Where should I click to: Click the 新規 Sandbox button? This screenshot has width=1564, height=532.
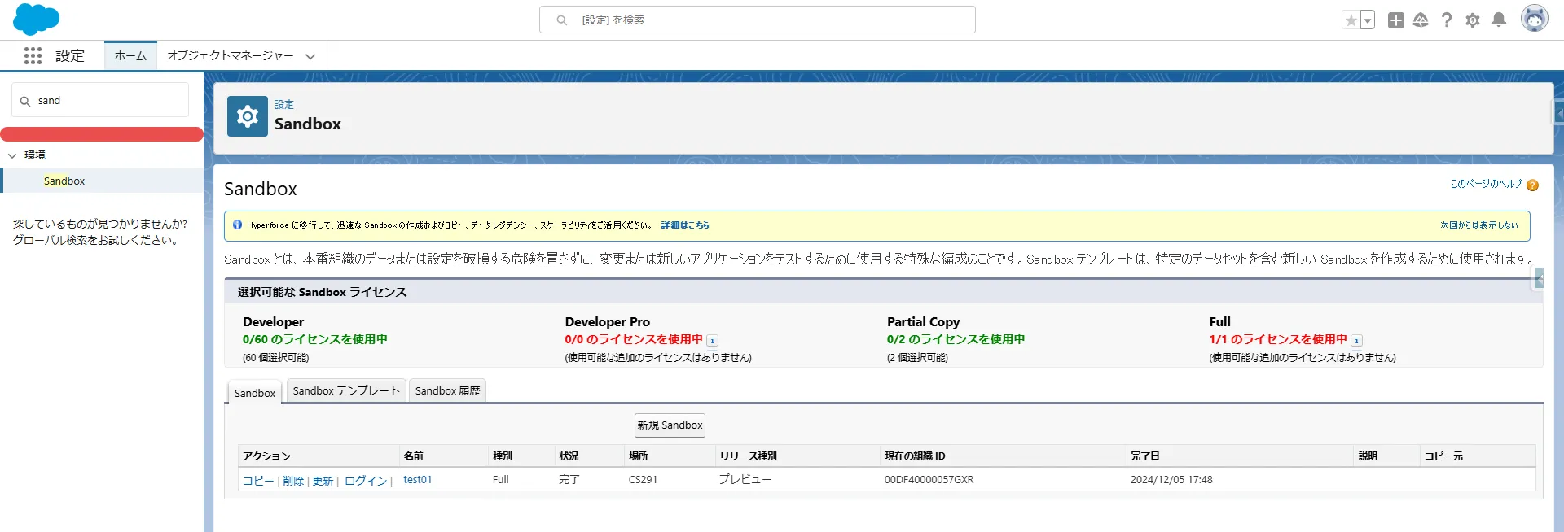tap(670, 425)
